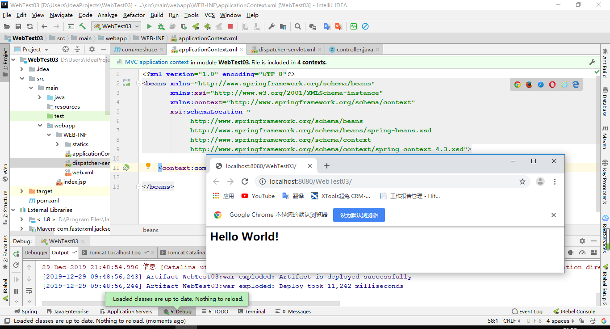This screenshot has width=610, height=329.
Task: Open the Terminal tool window
Action: pos(251,312)
